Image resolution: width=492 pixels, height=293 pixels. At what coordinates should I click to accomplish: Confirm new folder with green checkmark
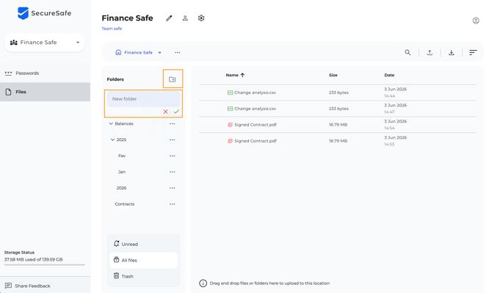(176, 112)
